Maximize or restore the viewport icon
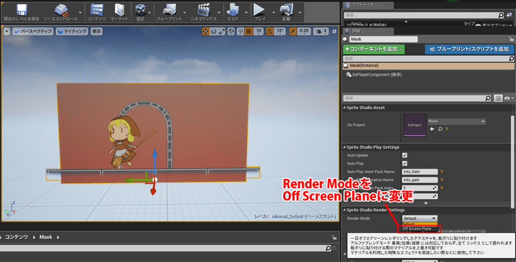The image size is (516, 262). click(x=334, y=31)
